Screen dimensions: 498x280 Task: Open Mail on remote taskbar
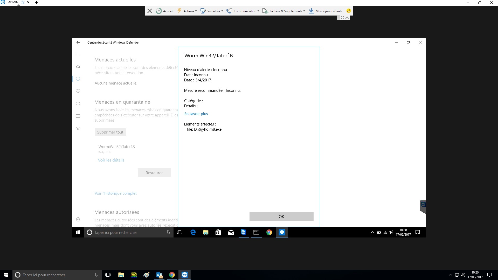tap(231, 232)
